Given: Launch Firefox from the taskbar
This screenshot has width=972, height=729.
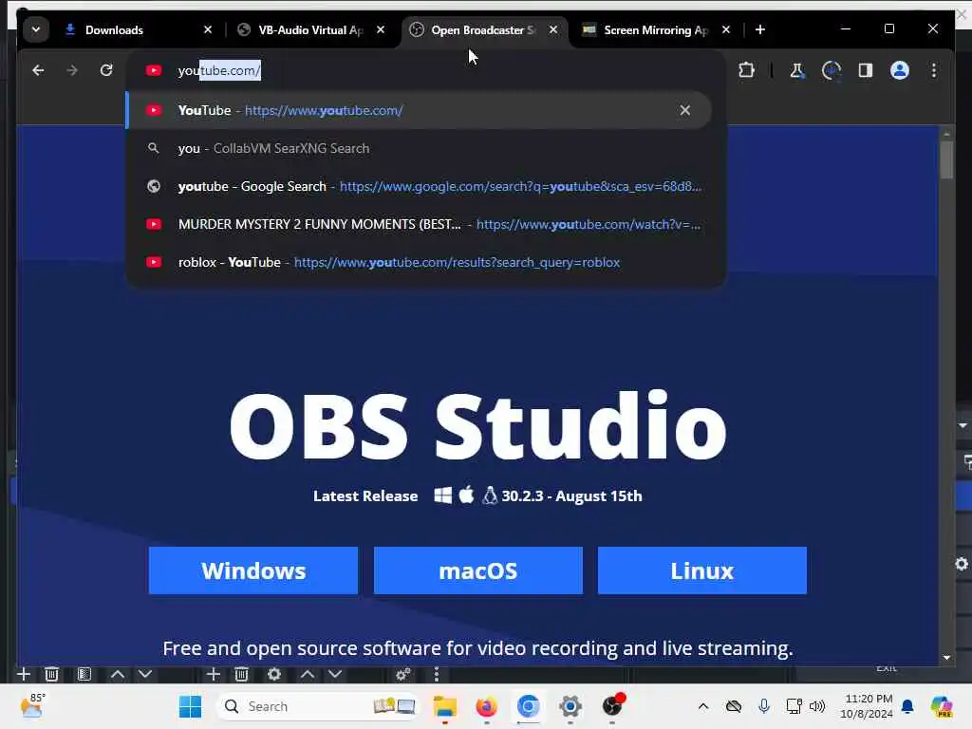Looking at the screenshot, I should (x=487, y=706).
